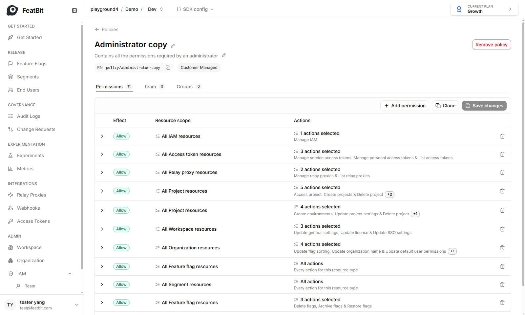The width and height of the screenshot is (525, 315).
Task: Expand the All IAM resources row
Action: pos(102,136)
